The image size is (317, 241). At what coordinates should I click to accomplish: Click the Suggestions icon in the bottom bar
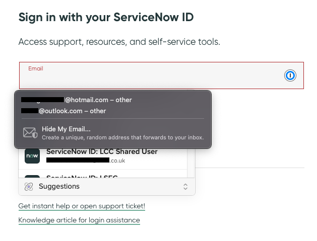click(29, 187)
